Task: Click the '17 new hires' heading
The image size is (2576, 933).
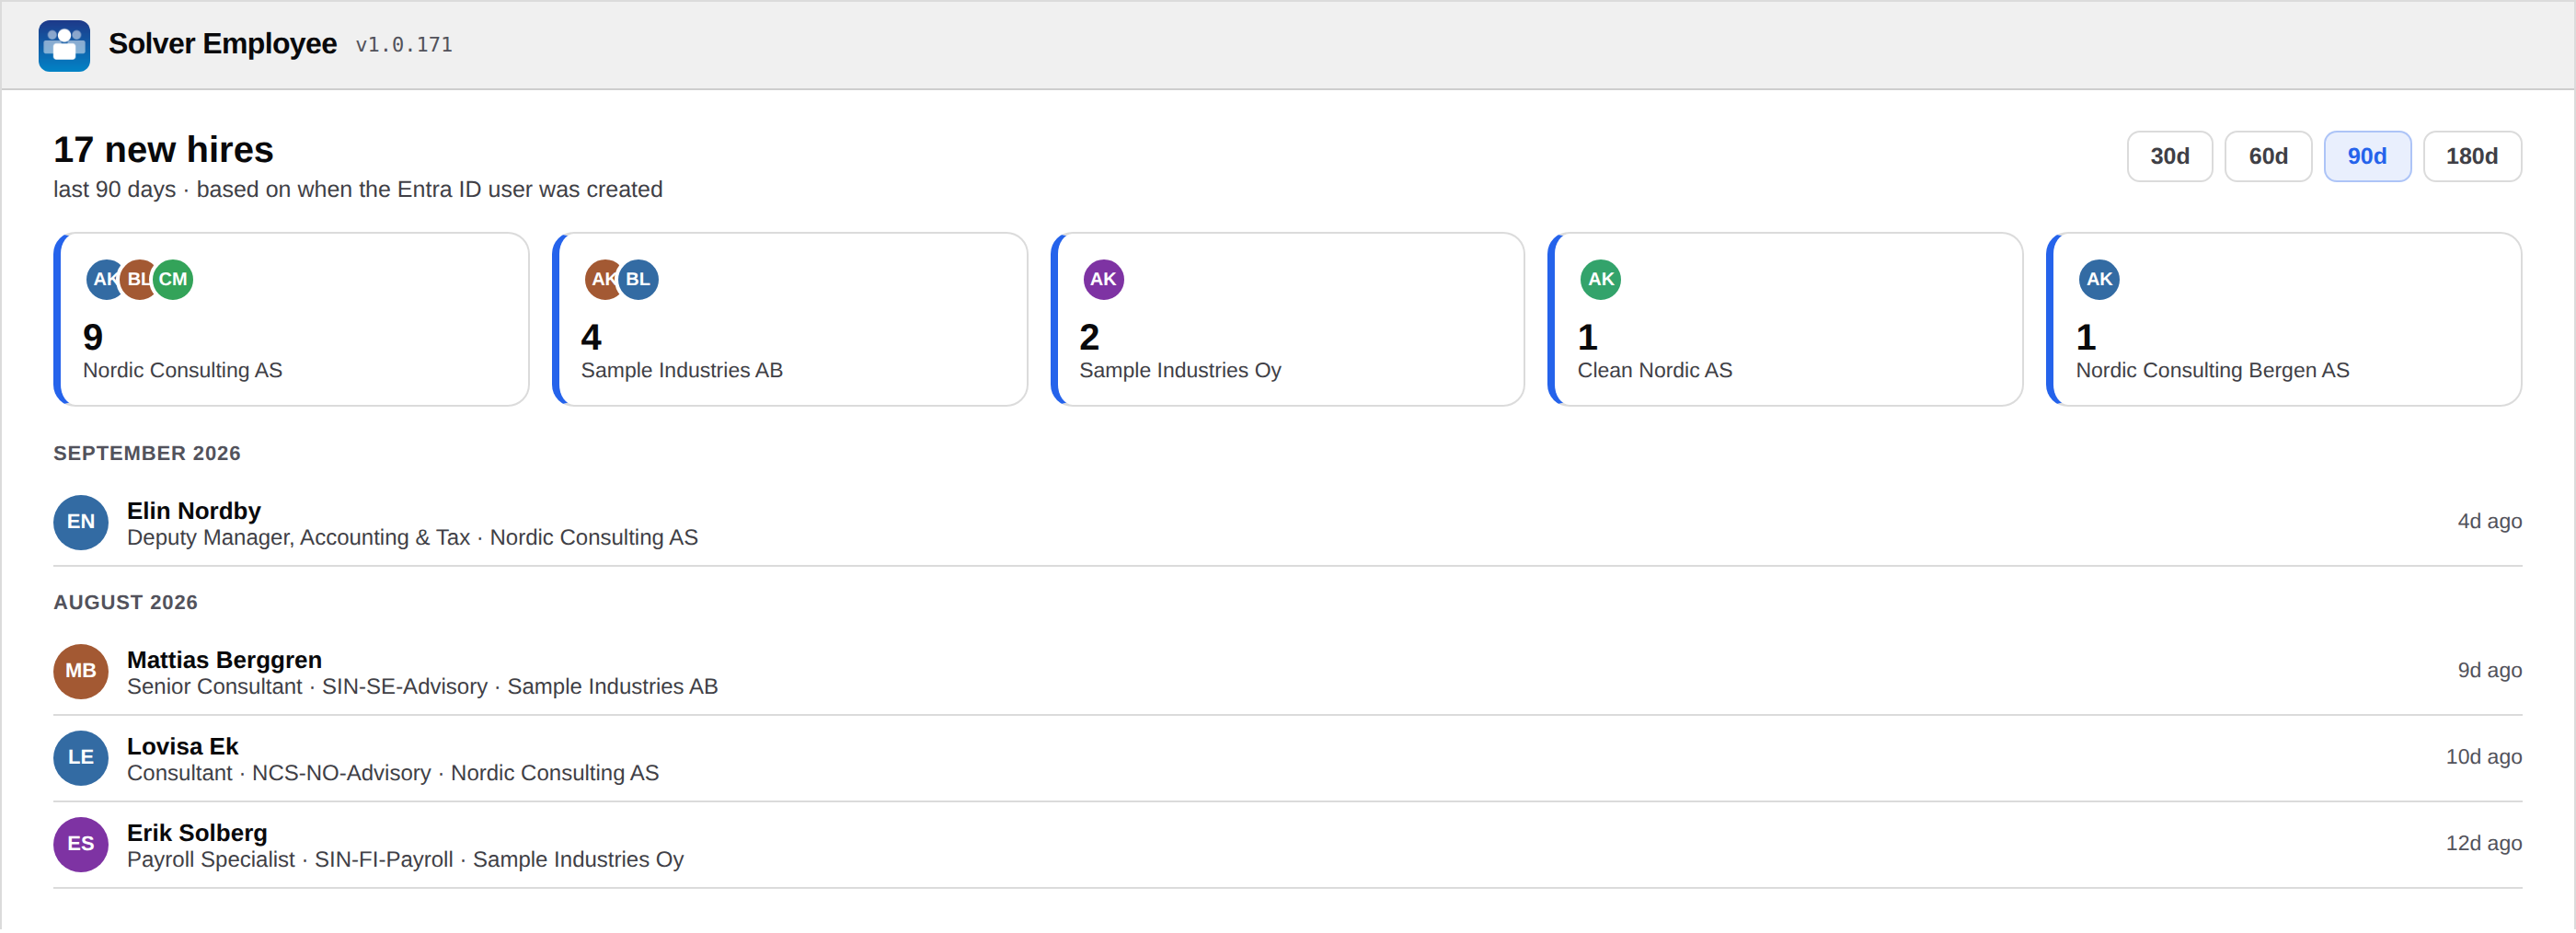Action: coord(163,150)
